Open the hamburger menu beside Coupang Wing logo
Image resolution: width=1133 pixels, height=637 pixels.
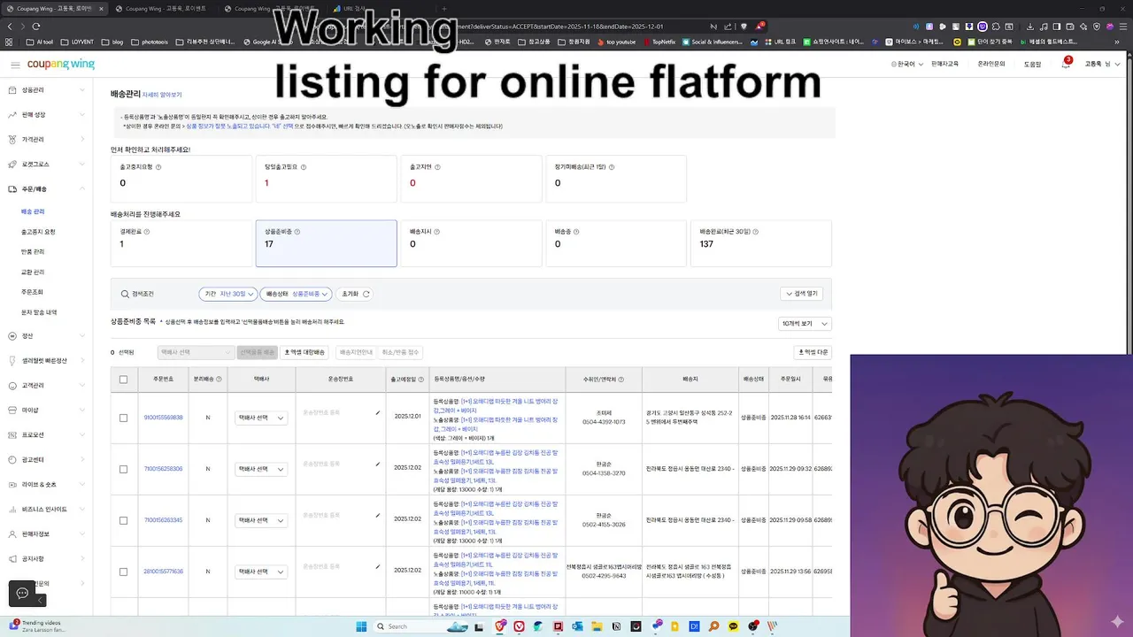click(15, 65)
